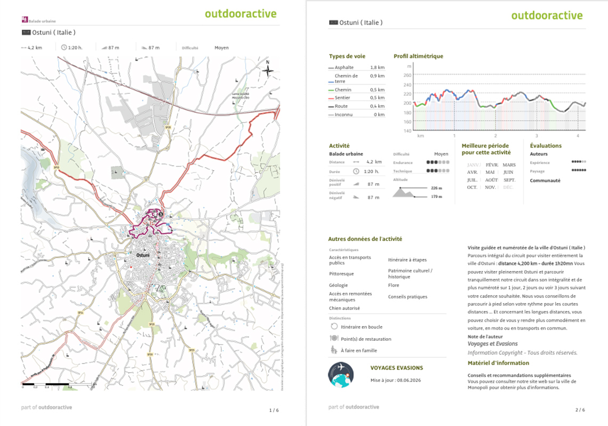Click the Paysage evaluation dots

(579, 170)
